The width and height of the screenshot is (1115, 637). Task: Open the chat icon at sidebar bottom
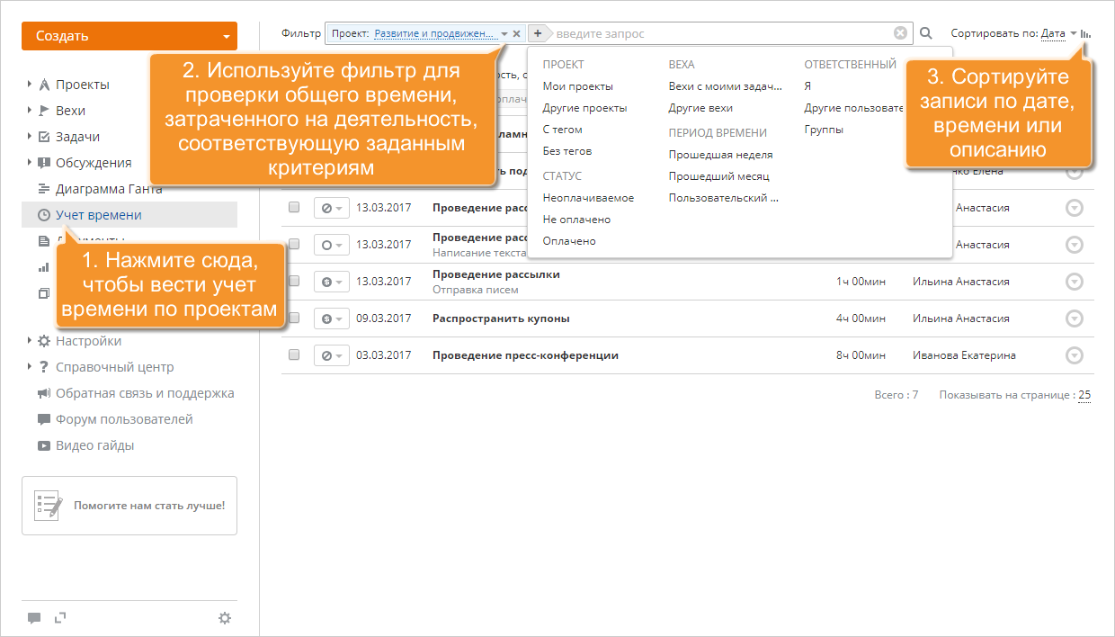click(34, 618)
